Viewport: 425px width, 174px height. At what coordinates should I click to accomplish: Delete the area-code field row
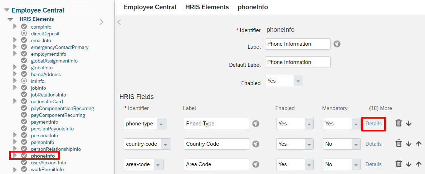(399, 164)
